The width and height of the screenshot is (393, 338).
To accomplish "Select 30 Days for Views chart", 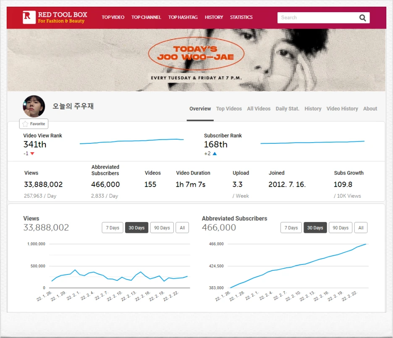I will click(136, 227).
